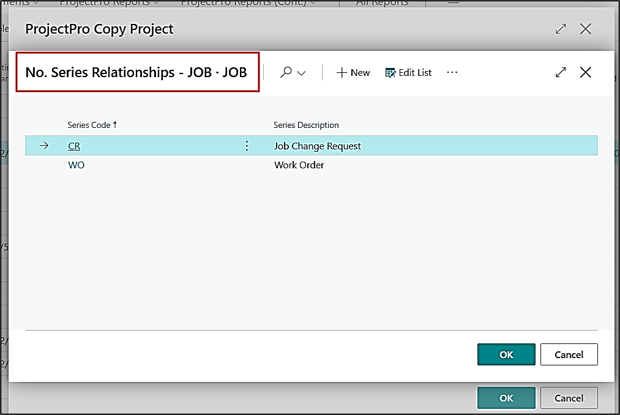Select the WO series code row

pos(77,165)
